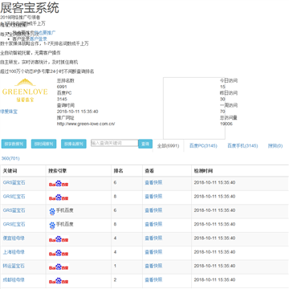Switch to the 百度手机(3145) tab
Viewport: 289px width, 289px height.
point(242,146)
